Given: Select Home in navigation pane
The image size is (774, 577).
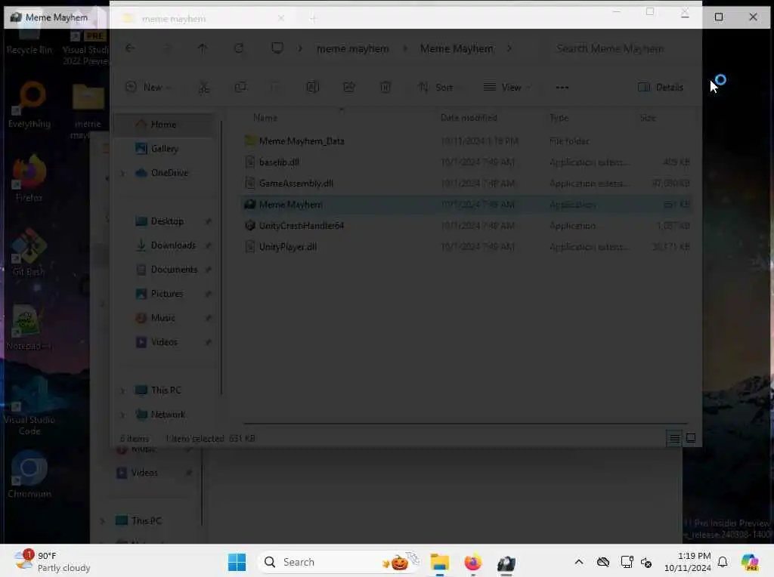Looking at the screenshot, I should tap(164, 125).
